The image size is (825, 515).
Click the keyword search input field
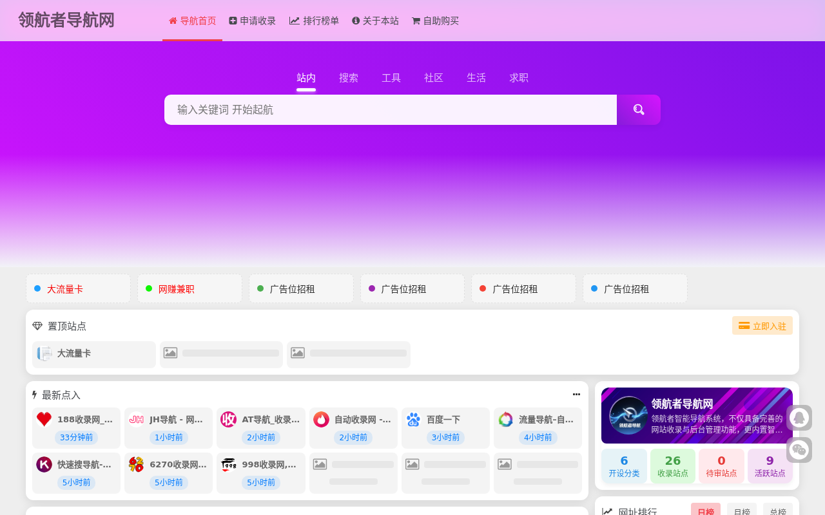pyautogui.click(x=390, y=109)
